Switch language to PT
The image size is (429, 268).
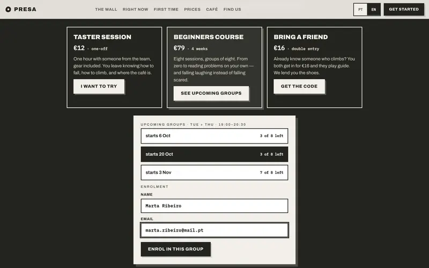point(360,10)
